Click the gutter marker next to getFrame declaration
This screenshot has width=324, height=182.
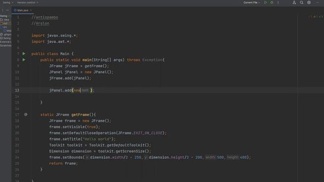26,115
